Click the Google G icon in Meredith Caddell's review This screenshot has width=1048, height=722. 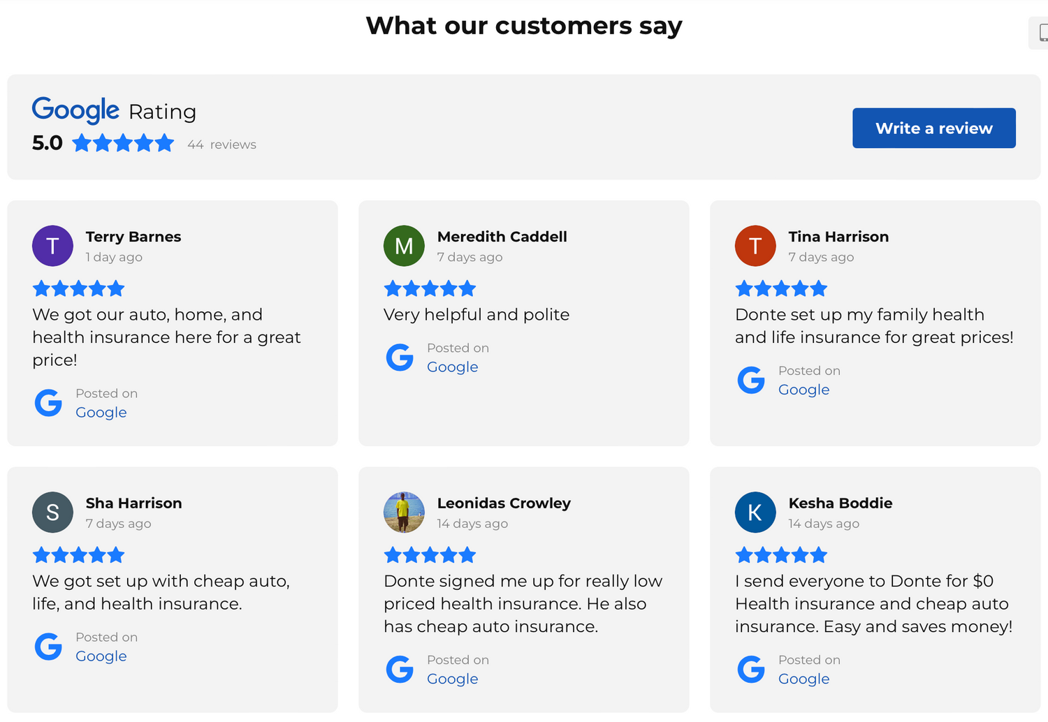tap(400, 358)
